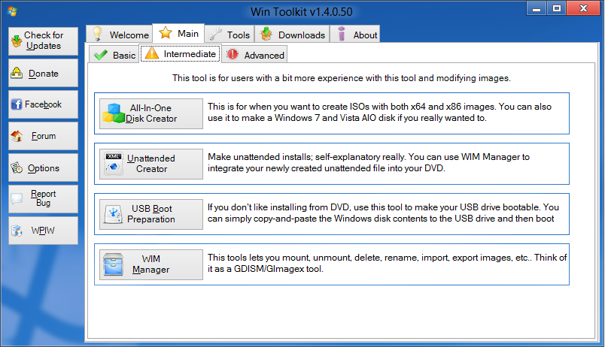The image size is (605, 347).
Task: Start USB Boot Preparation
Action: pos(151,214)
